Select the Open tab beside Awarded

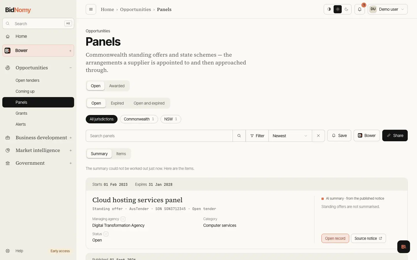[x=96, y=86]
